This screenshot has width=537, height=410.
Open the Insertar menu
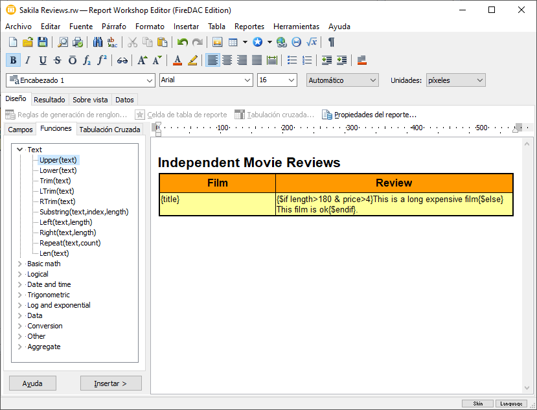186,27
